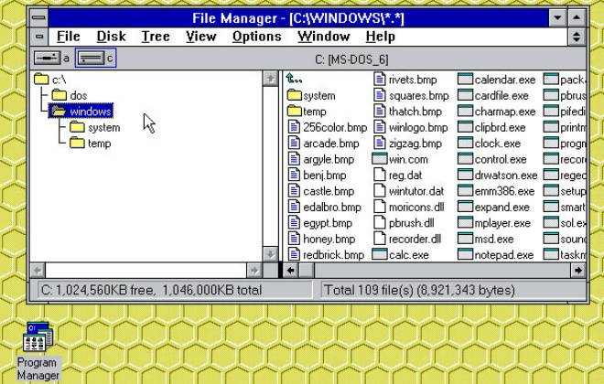Select benj.bmp file
604x384 pixels.
pos(318,175)
